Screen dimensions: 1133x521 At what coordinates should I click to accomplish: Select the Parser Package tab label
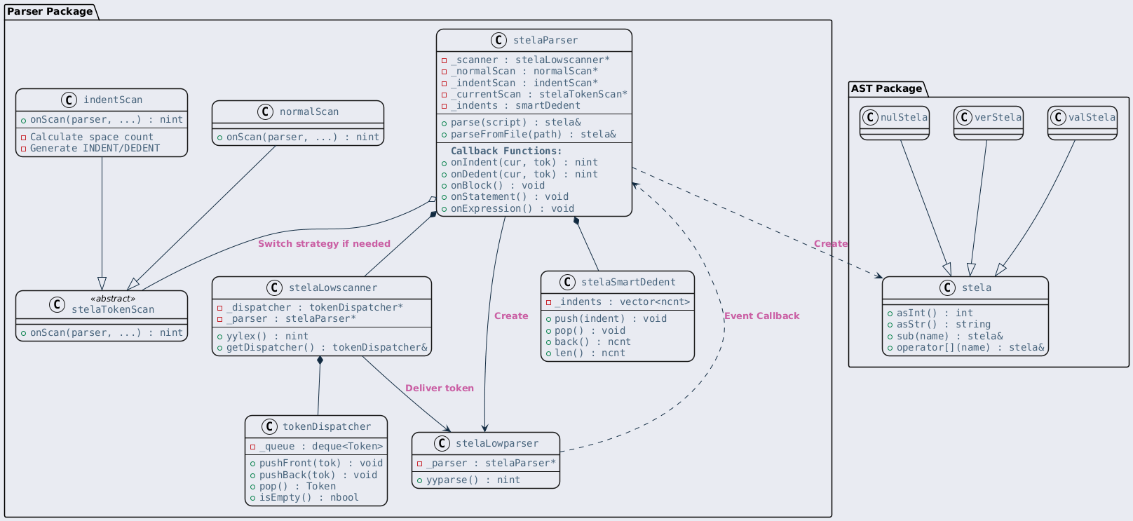(x=50, y=11)
